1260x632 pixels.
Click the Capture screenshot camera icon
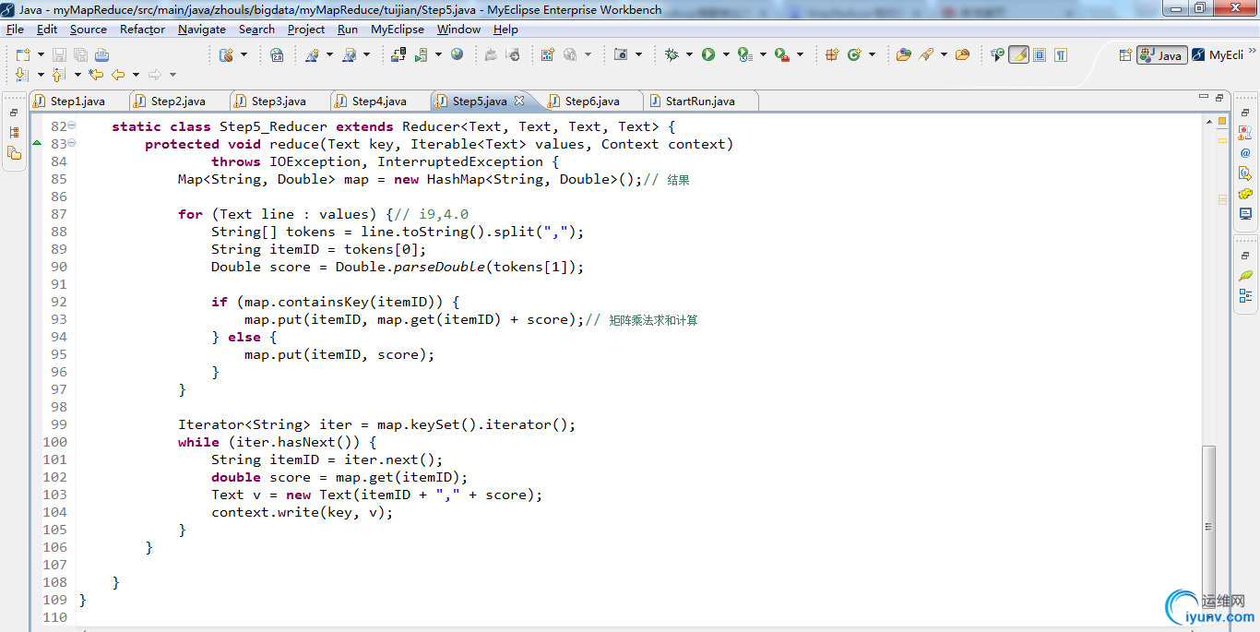(621, 54)
